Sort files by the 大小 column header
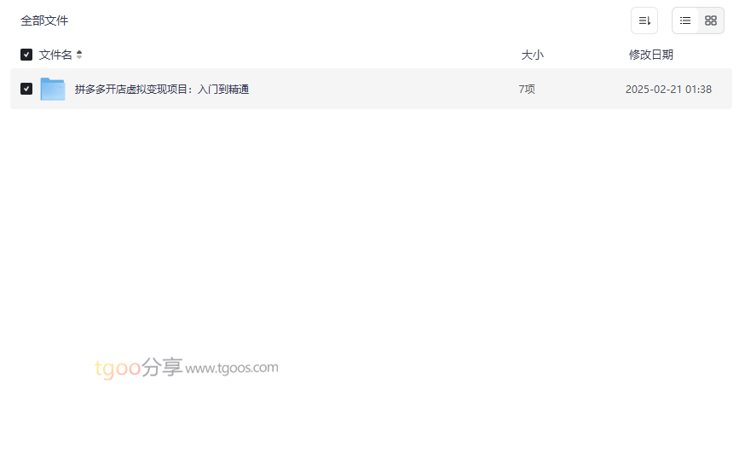 tap(532, 55)
